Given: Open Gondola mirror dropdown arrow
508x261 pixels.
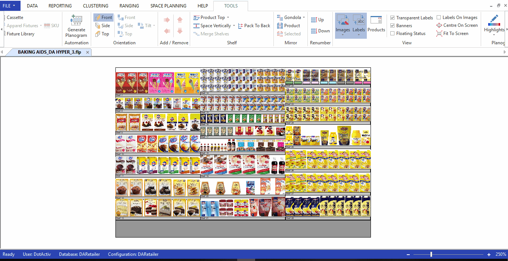Looking at the screenshot, I should (x=304, y=17).
